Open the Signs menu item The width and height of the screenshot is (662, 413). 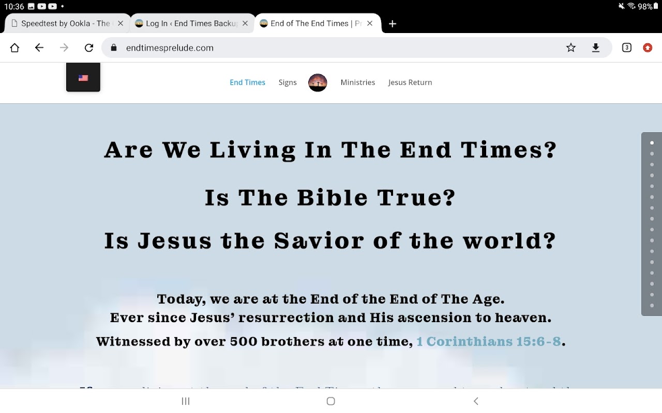coord(288,83)
